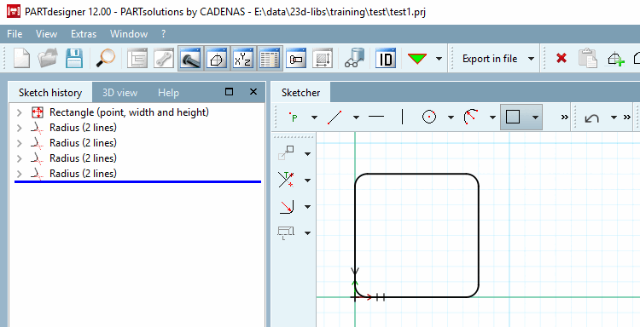Select the diagonal Line tool
640x327 pixels.
point(335,118)
